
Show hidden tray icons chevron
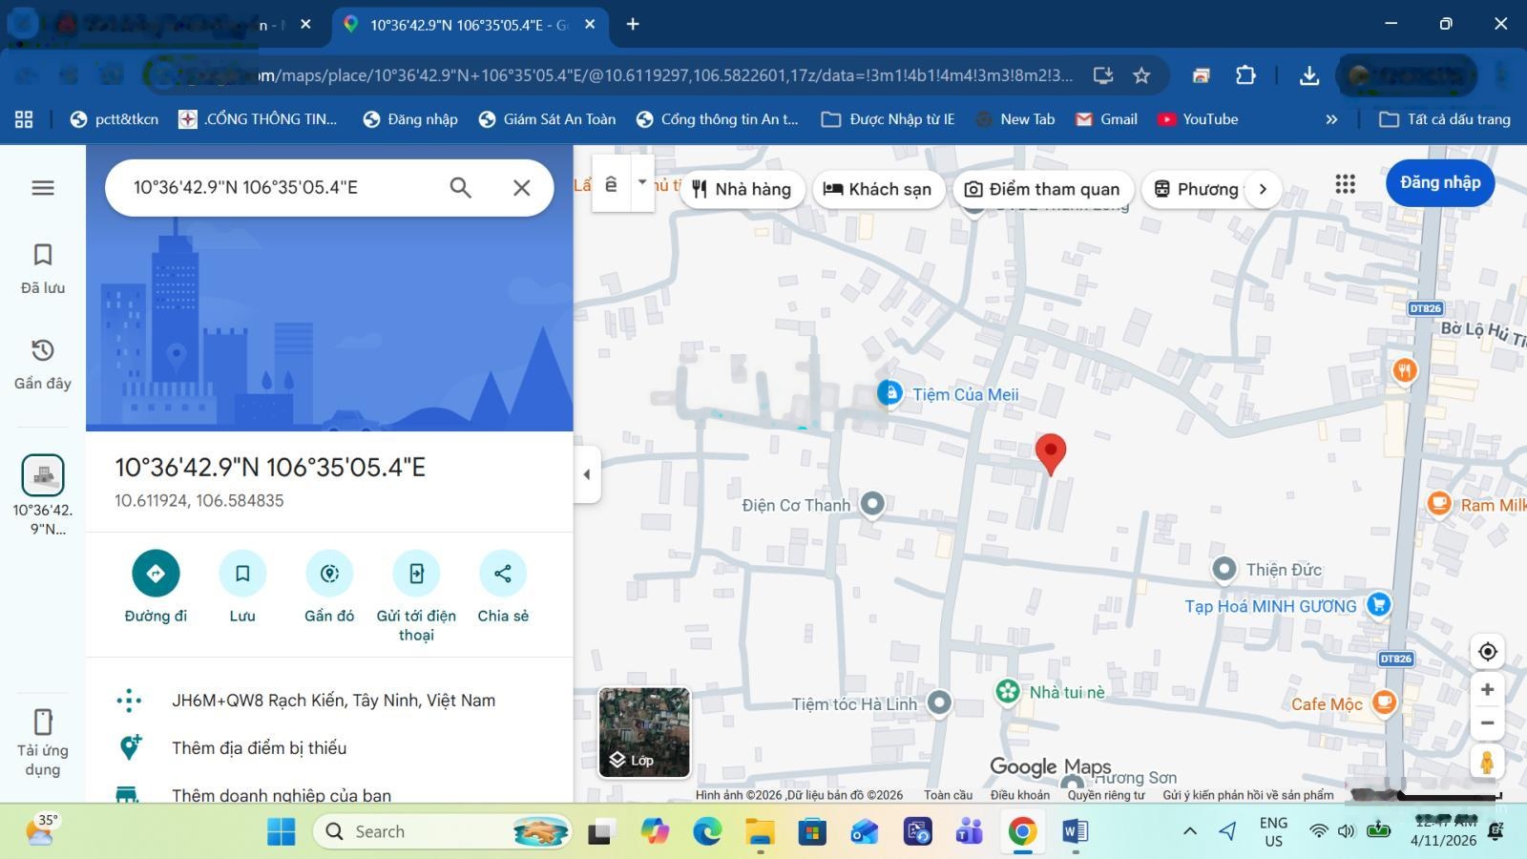[x=1190, y=831]
